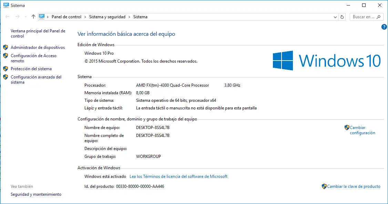Open Seguridad y mantenimiento link

[36, 194]
